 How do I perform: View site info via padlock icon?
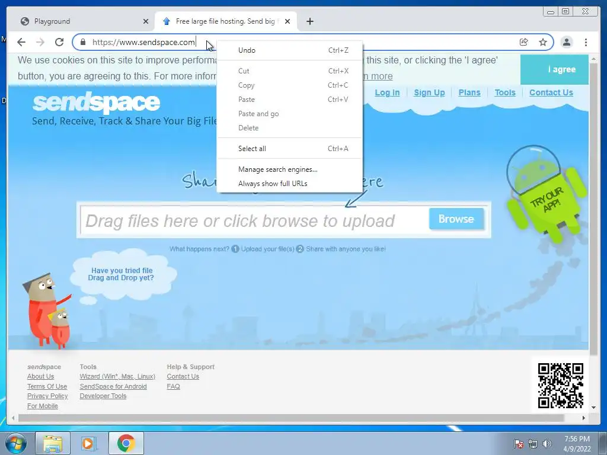(82, 42)
